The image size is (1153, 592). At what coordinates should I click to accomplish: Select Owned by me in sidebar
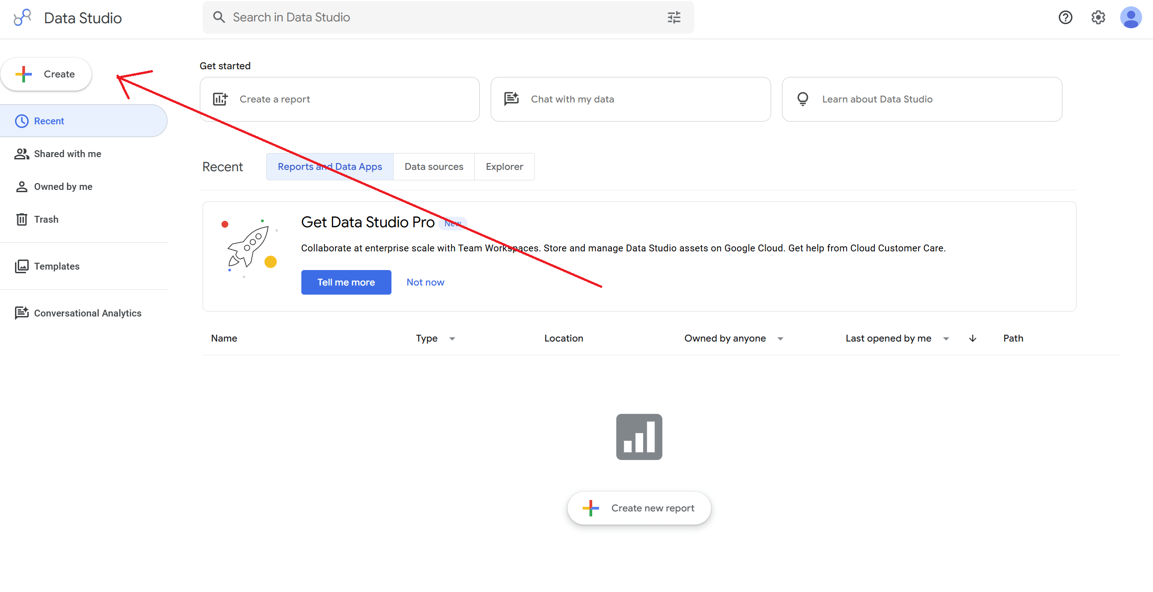click(x=84, y=187)
